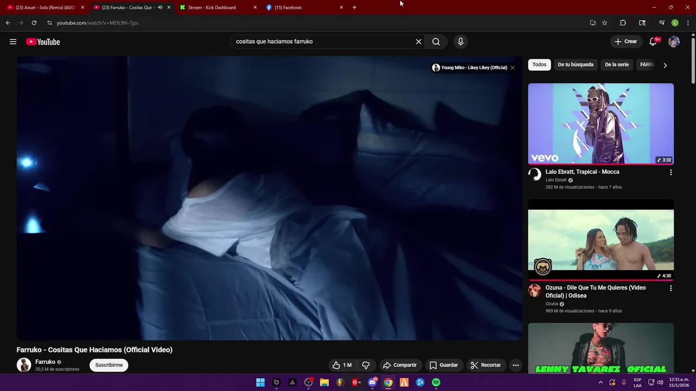Open Chrome media controls icon
The width and height of the screenshot is (696, 391).
tap(662, 23)
